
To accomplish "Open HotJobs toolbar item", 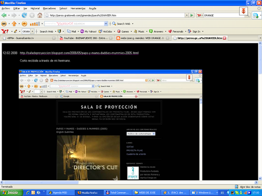I will (x=105, y=32).
